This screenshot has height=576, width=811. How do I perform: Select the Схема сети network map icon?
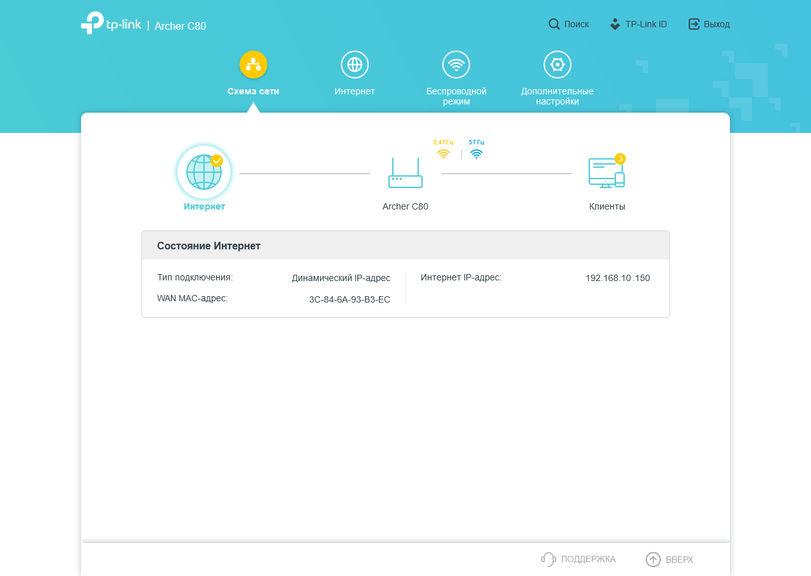(253, 65)
